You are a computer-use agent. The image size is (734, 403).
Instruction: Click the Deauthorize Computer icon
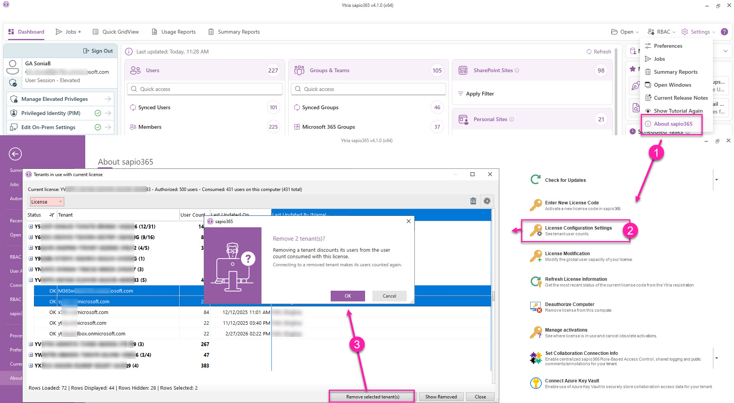(x=536, y=307)
